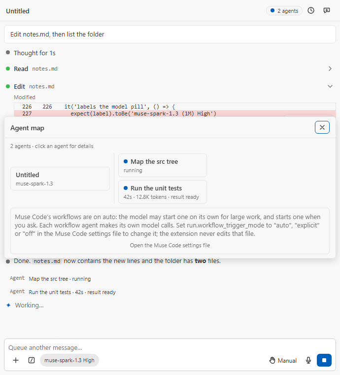340x375 pixels.
Task: Open the session history clock icon
Action: pos(310,10)
